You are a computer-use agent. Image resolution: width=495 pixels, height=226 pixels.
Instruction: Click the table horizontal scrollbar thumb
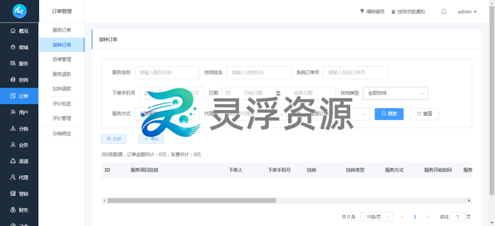tap(191, 200)
